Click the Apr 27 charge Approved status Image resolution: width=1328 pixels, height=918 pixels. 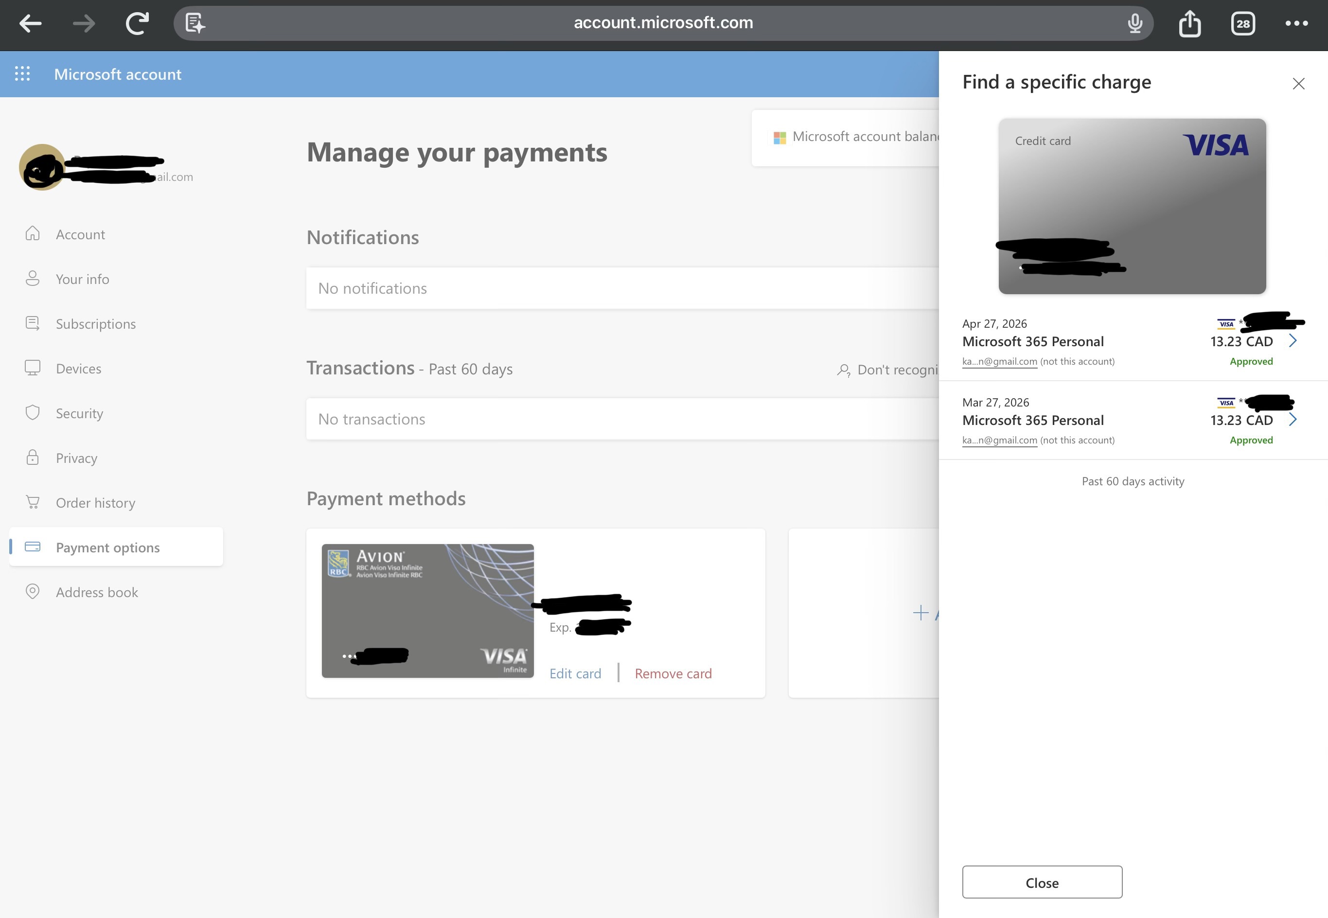click(1251, 361)
